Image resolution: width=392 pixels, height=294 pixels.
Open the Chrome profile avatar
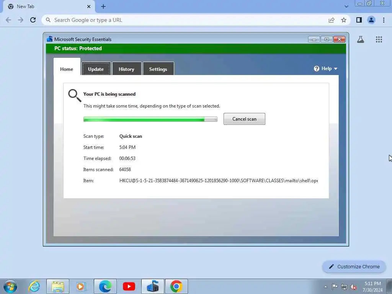[x=371, y=20]
